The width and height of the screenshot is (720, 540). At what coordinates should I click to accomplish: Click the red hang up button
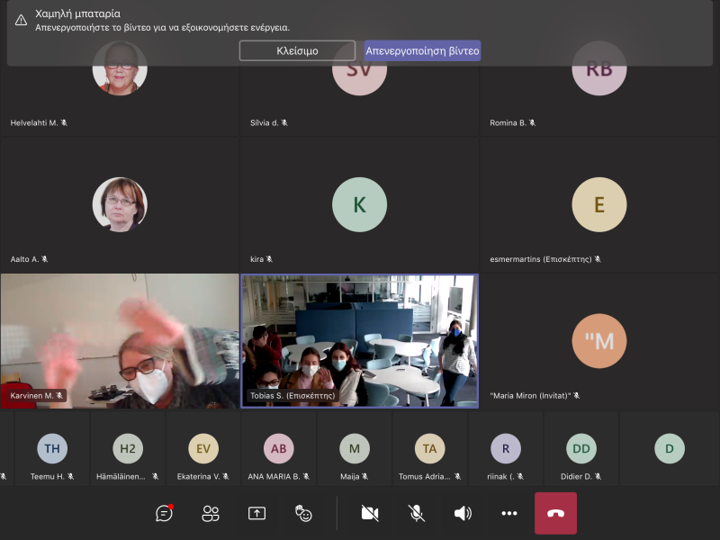pos(555,513)
